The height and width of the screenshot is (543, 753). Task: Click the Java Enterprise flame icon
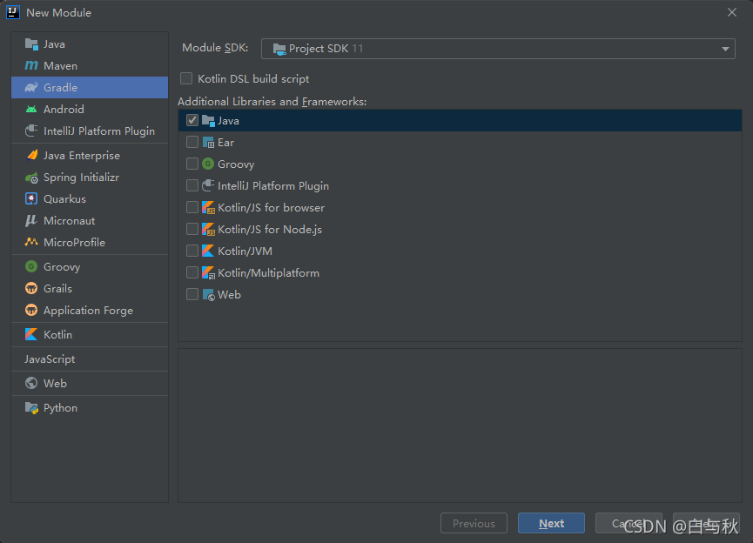[32, 155]
